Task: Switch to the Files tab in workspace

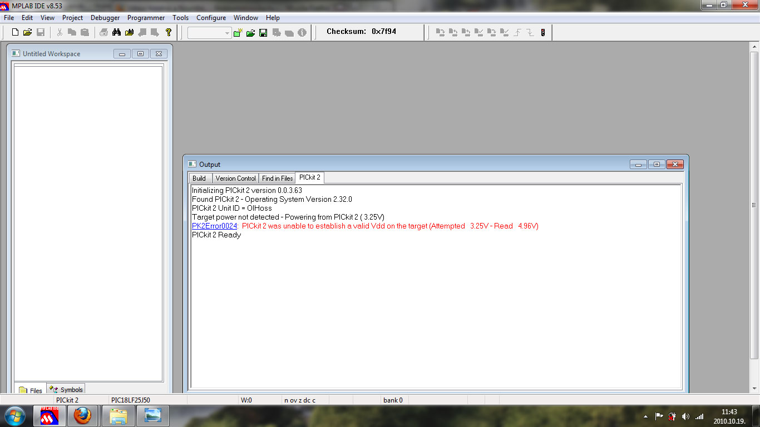Action: click(31, 390)
